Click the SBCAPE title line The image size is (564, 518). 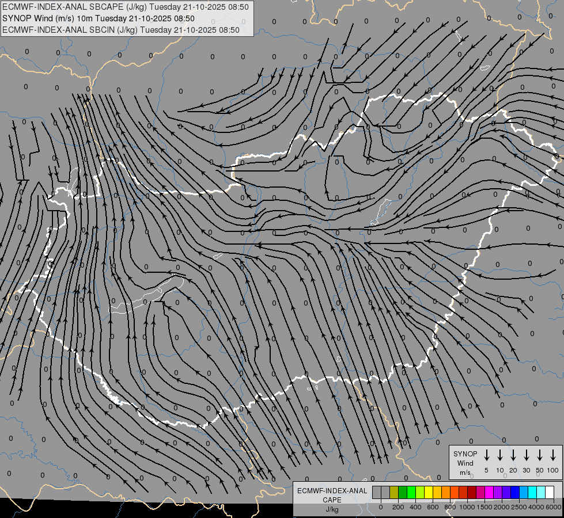(x=126, y=7)
